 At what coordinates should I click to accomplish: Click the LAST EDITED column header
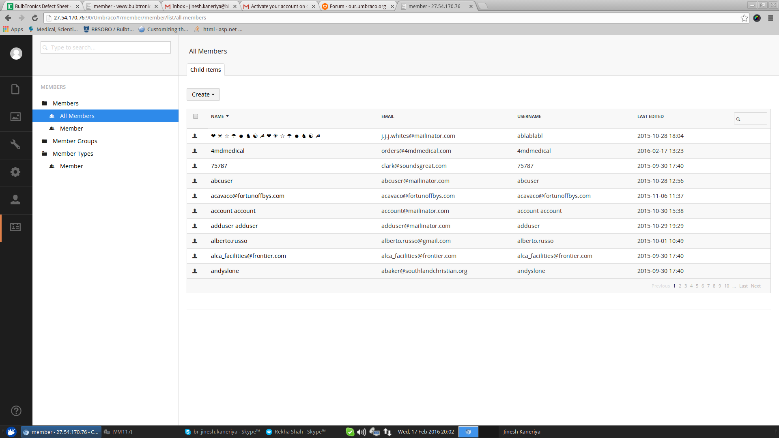650,116
